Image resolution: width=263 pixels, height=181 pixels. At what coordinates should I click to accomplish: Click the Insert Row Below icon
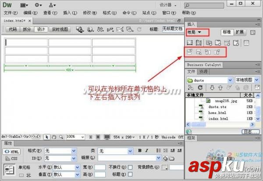point(199,52)
